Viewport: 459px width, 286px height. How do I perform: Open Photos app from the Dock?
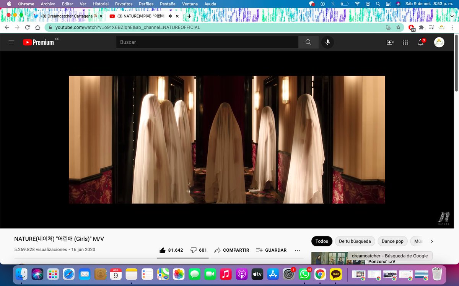coord(179,274)
